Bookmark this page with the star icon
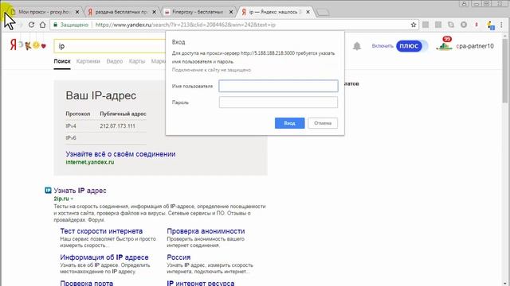The width and height of the screenshot is (510, 286). tap(414, 25)
